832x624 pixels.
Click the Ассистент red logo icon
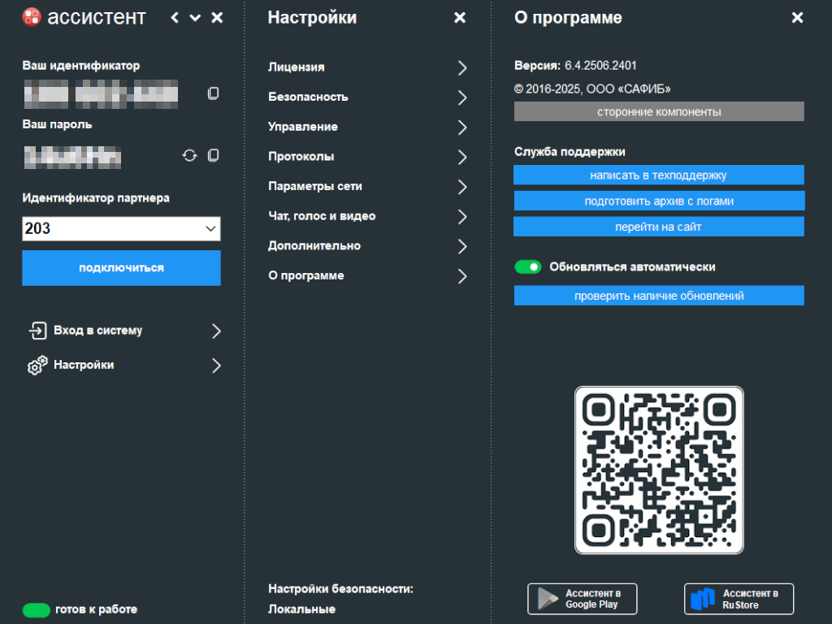coord(32,17)
